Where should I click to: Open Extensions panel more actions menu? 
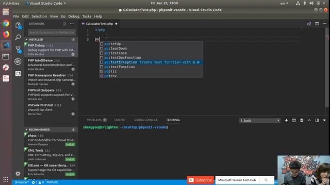click(72, 24)
